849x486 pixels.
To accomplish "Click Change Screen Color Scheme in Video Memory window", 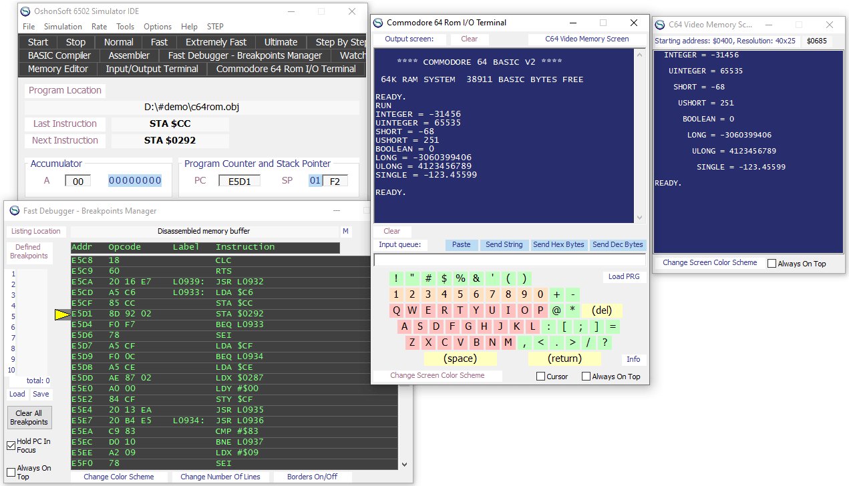I will tap(709, 263).
